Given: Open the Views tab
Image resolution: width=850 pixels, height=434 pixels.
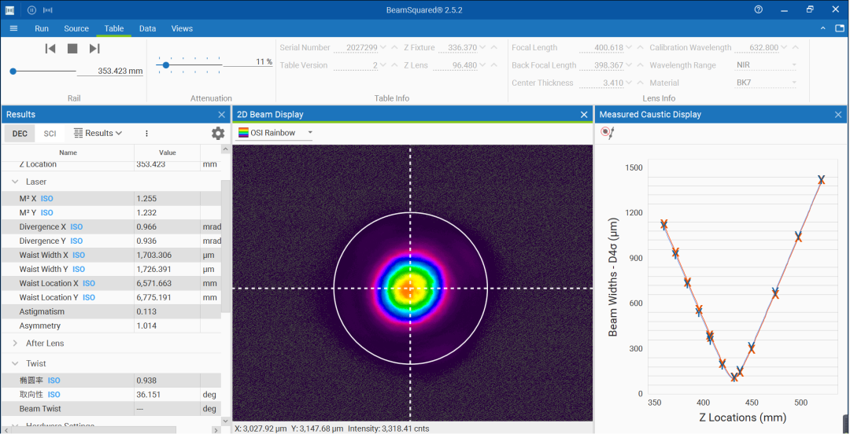Looking at the screenshot, I should (182, 29).
